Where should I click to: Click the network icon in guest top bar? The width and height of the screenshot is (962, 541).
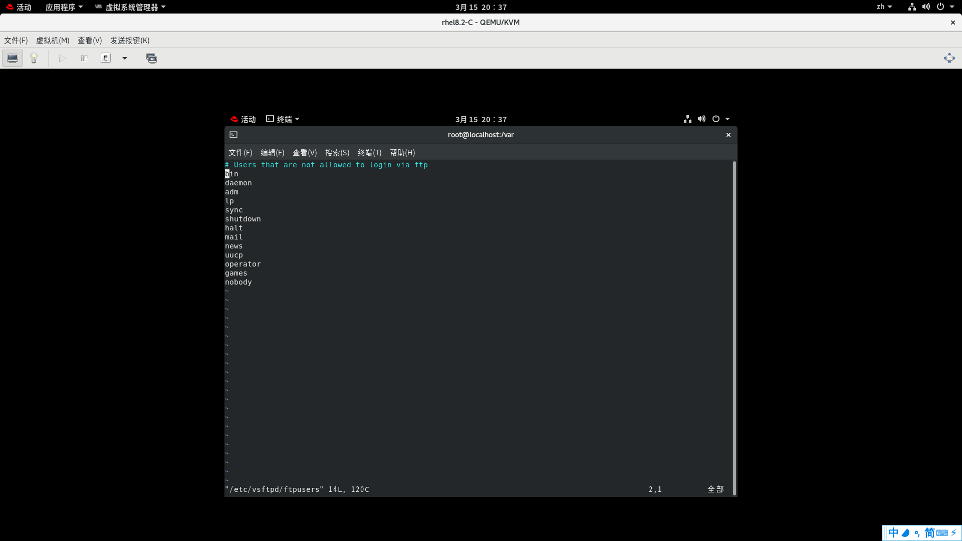(687, 119)
